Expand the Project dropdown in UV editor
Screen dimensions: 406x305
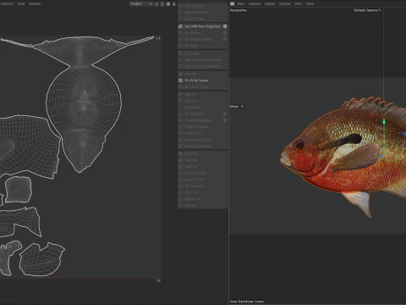coord(141,4)
